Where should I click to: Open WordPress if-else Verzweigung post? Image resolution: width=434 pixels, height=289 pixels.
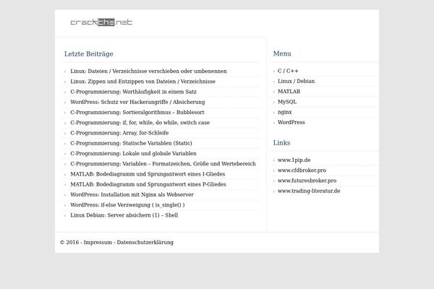click(x=127, y=205)
